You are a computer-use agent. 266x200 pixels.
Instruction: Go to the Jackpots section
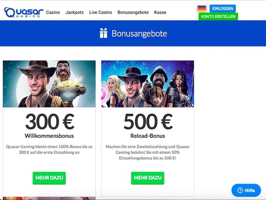pos(74,12)
